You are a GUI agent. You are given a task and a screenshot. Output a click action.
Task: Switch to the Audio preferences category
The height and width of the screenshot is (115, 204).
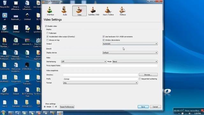65,11
